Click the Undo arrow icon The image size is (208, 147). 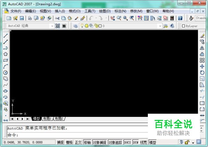[x=91, y=18]
